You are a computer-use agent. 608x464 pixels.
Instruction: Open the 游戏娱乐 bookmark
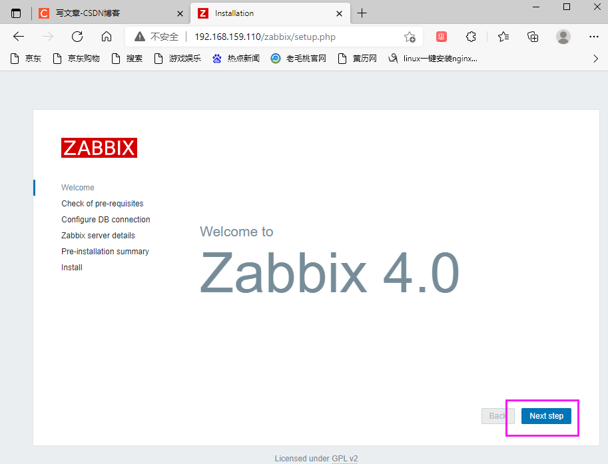(178, 59)
